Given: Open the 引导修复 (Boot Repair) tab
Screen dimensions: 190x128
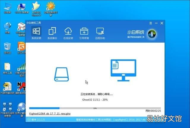Looking at the screenshot, I should click(x=84, y=33).
